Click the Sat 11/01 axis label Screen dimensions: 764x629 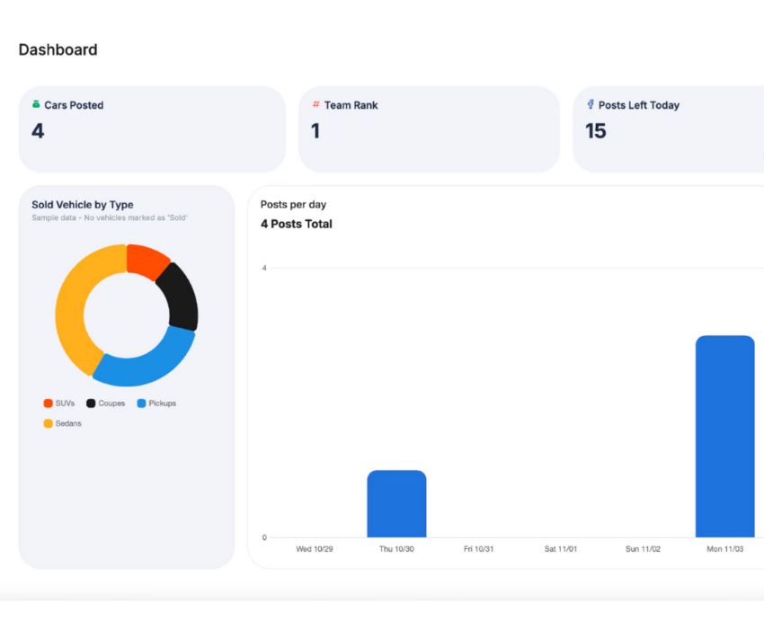pyautogui.click(x=561, y=549)
